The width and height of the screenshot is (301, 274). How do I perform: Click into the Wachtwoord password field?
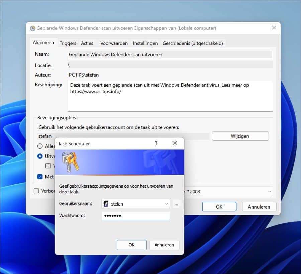click(136, 216)
